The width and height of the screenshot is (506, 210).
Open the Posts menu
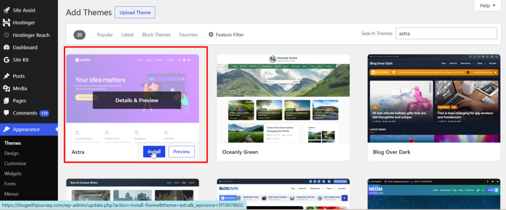point(19,76)
